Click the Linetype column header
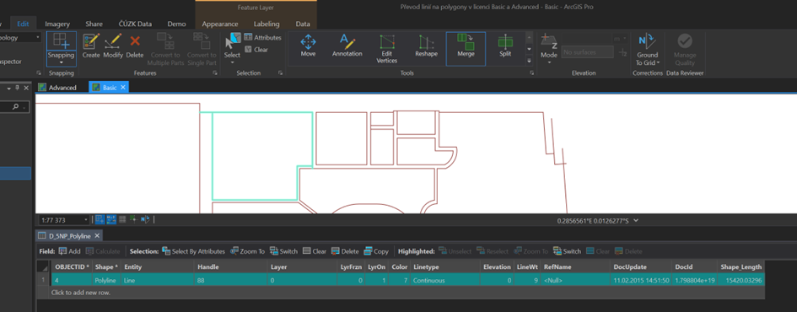 [x=444, y=266]
